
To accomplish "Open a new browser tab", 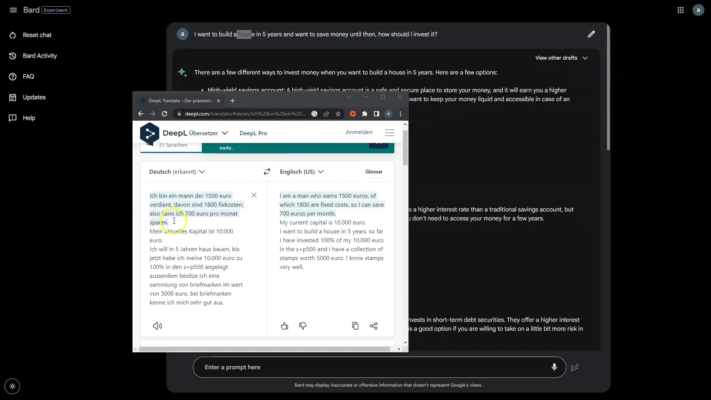I will (x=233, y=101).
